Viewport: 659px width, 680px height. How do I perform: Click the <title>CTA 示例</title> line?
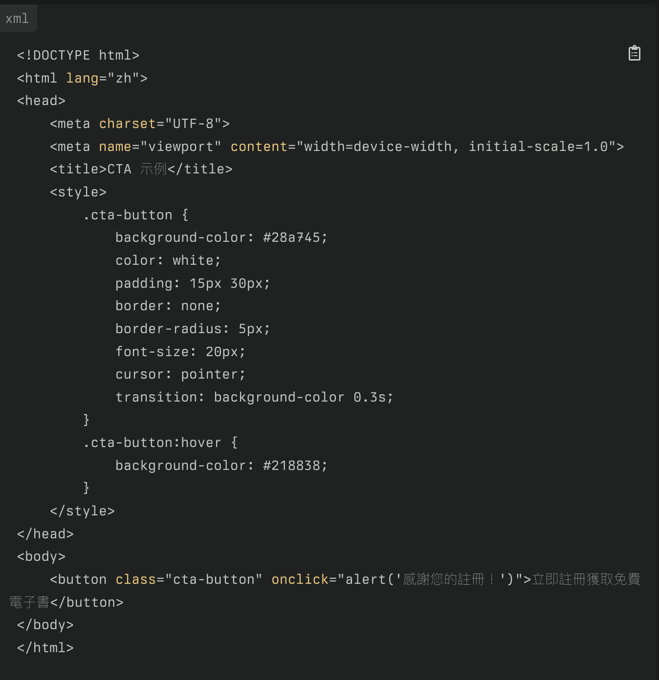point(141,169)
